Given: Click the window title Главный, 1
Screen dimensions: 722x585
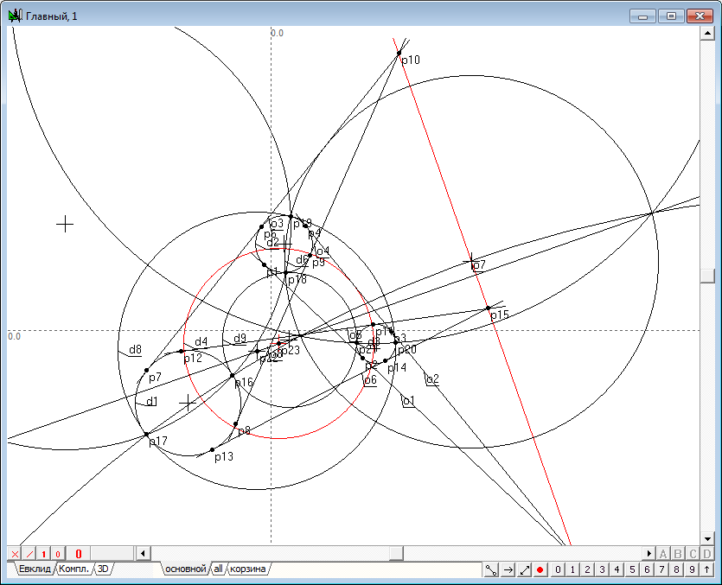Looking at the screenshot, I should 52,16.
